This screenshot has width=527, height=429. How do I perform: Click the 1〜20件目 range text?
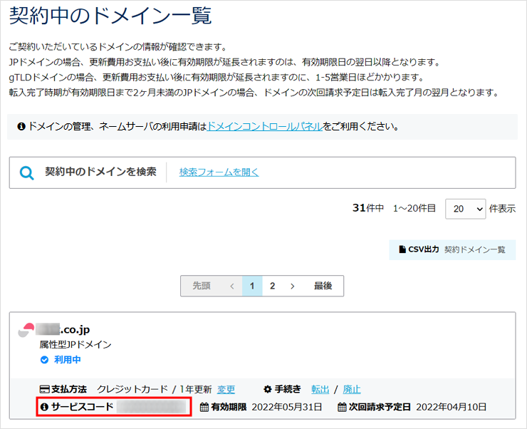click(x=414, y=209)
